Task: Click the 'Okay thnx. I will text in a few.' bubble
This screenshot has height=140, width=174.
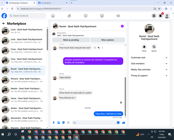Action: (109, 114)
